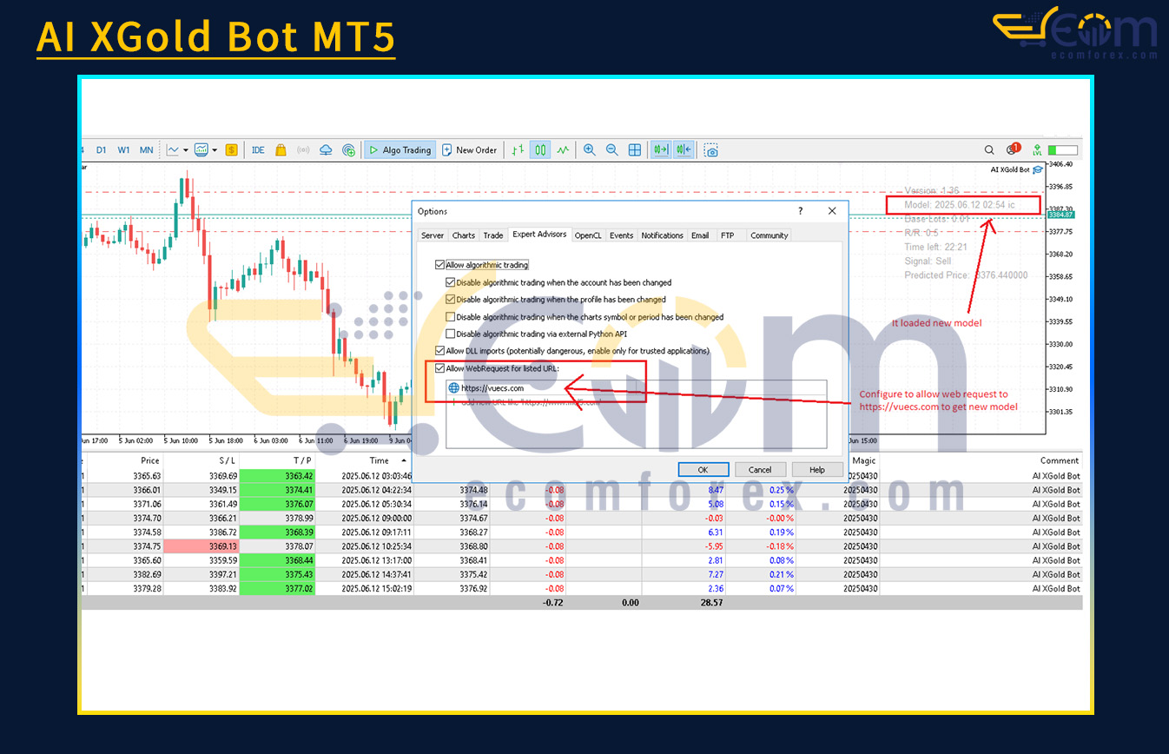This screenshot has width=1169, height=754.
Task: Click the search magnifier in toolbar
Action: (989, 149)
